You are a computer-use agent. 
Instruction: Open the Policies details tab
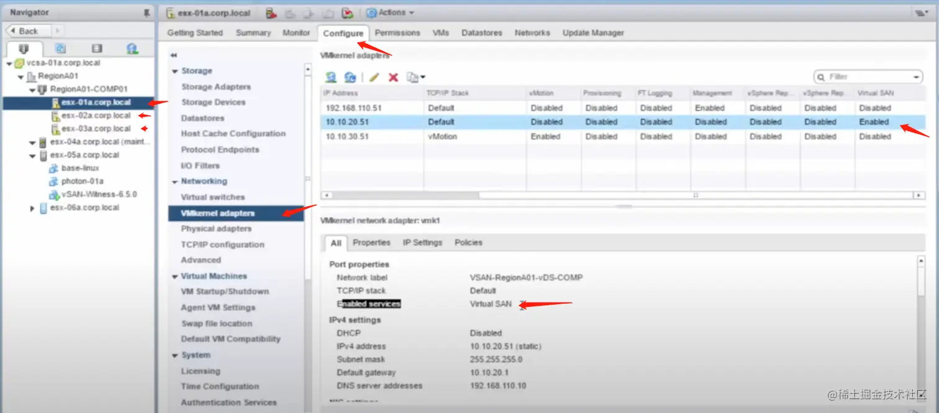pyautogui.click(x=468, y=242)
